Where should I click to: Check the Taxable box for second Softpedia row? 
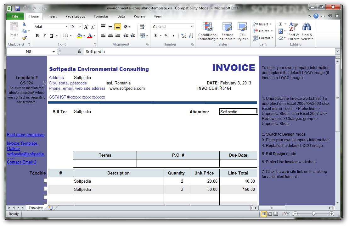coord(45,189)
